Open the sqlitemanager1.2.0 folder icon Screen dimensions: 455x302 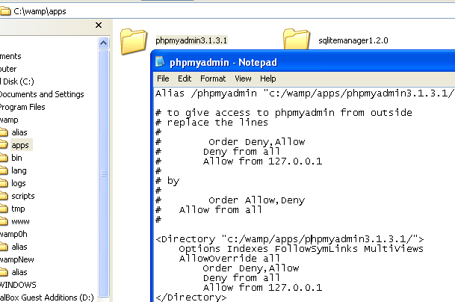(297, 39)
